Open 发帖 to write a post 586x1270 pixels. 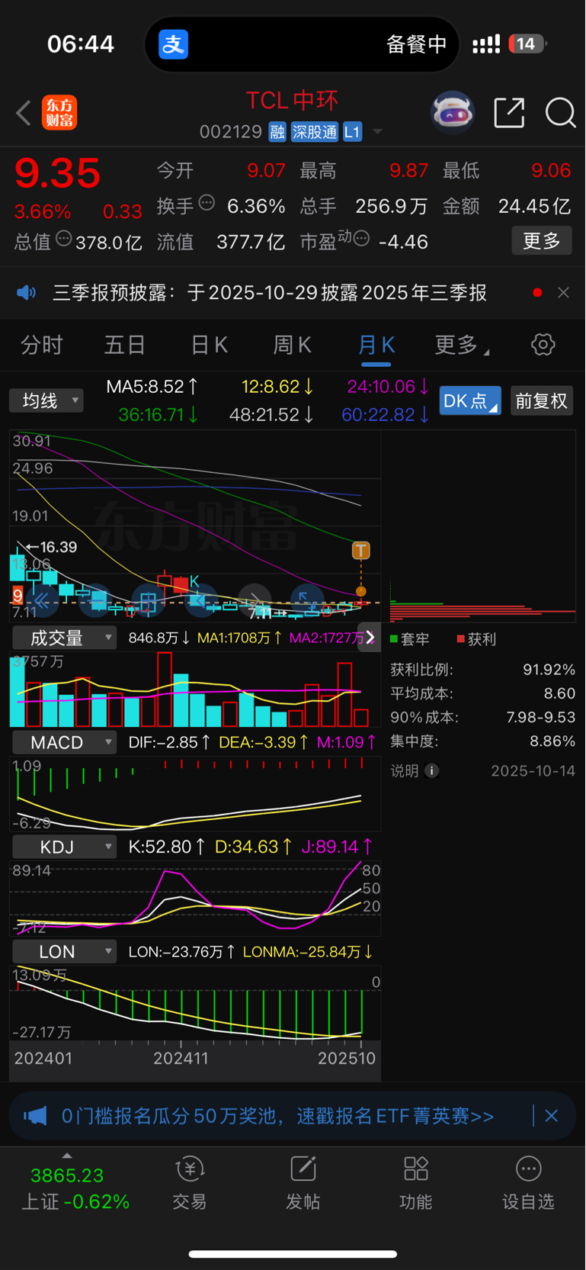[303, 1183]
